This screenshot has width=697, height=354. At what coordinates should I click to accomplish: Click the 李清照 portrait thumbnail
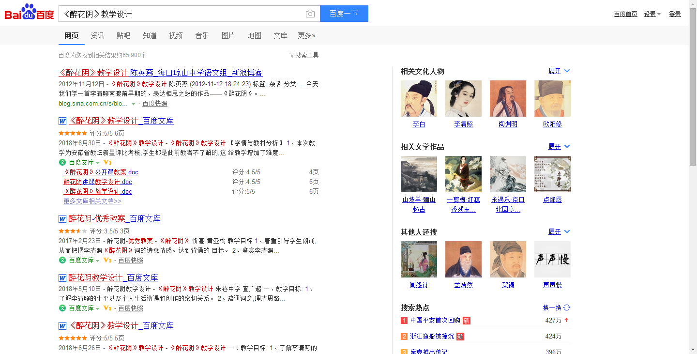pos(463,98)
